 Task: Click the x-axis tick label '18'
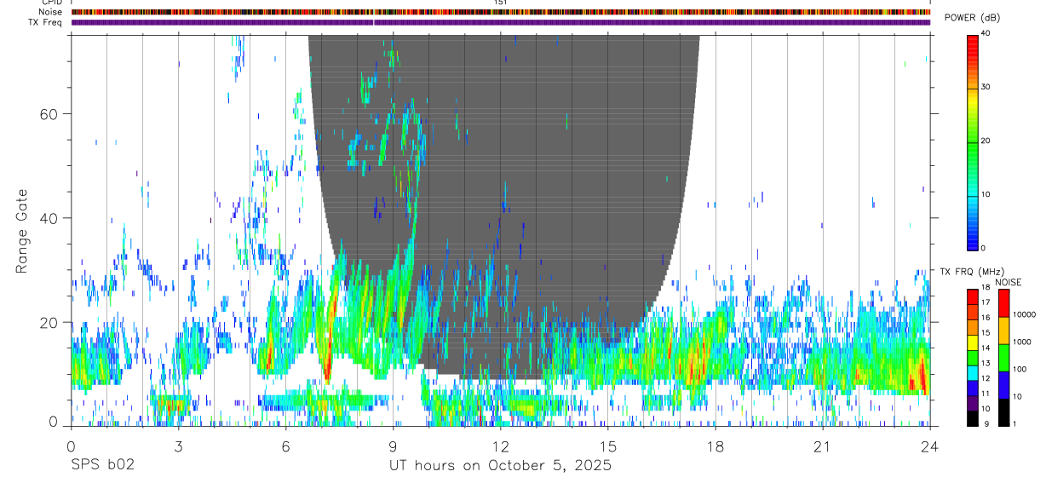715,446
